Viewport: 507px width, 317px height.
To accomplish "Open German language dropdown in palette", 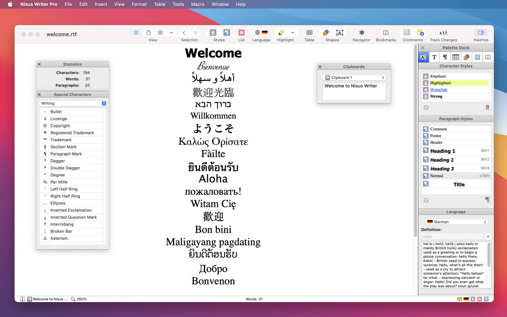I will tap(456, 221).
